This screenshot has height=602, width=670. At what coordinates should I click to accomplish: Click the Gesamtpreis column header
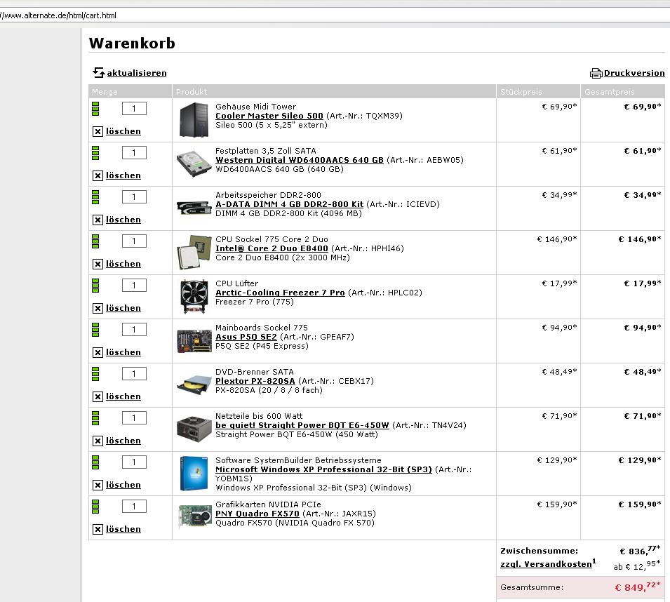click(622, 91)
